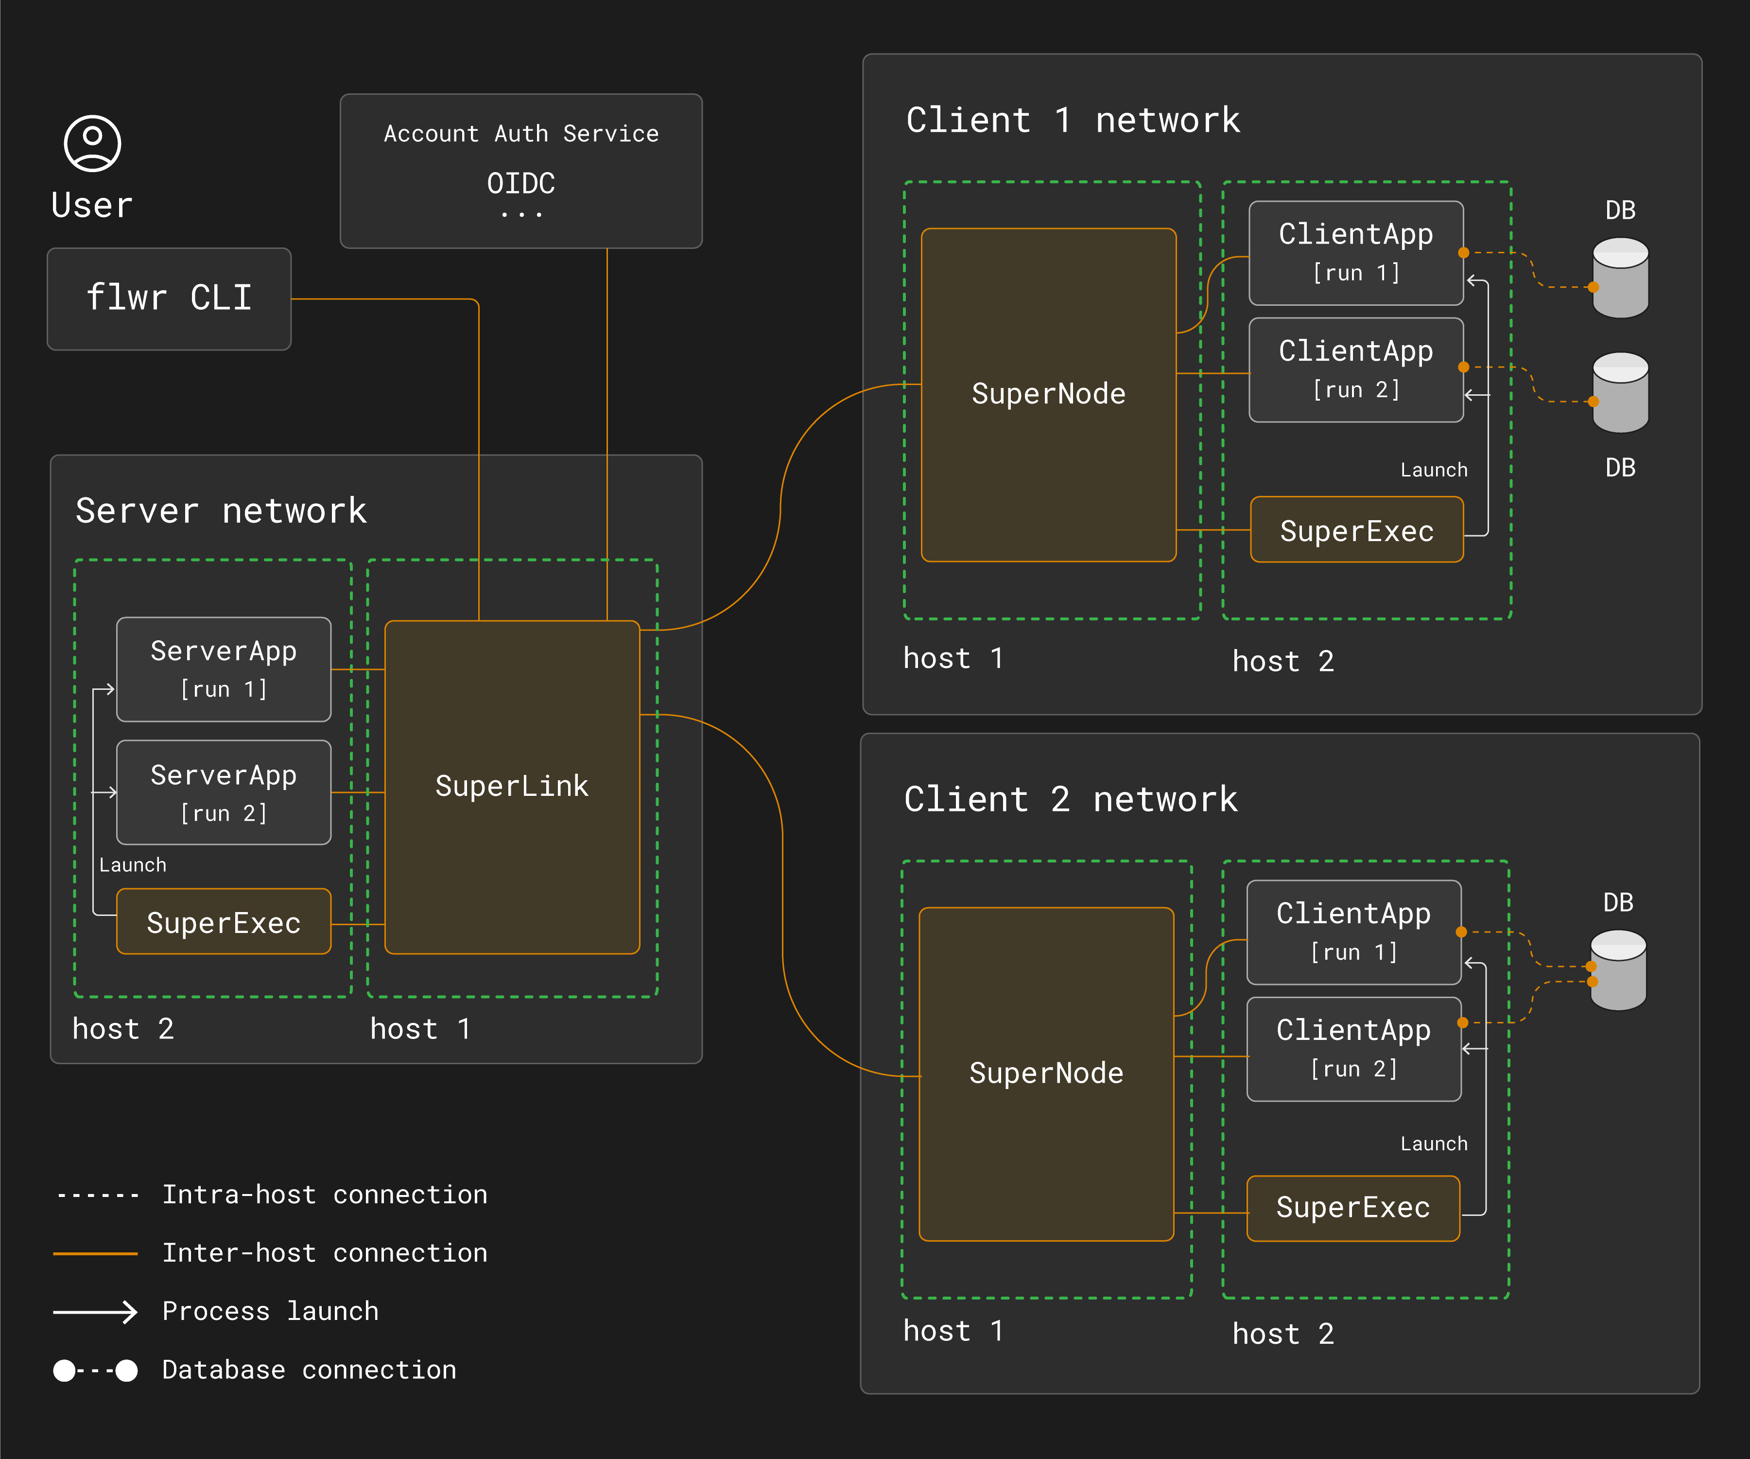This screenshot has height=1459, width=1750.
Task: Click 'host 1' label in Server network
Action: [421, 1029]
